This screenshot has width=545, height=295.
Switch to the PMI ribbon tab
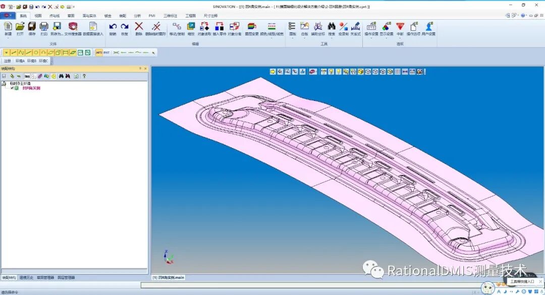(x=152, y=16)
